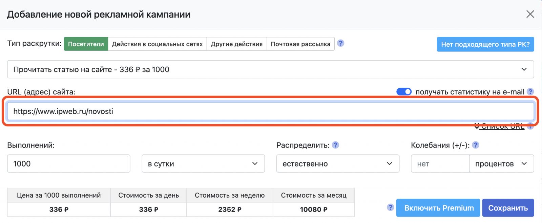The image size is (542, 223).
Task: Toggle receiving statistics by e-mail switch
Action: (x=404, y=92)
